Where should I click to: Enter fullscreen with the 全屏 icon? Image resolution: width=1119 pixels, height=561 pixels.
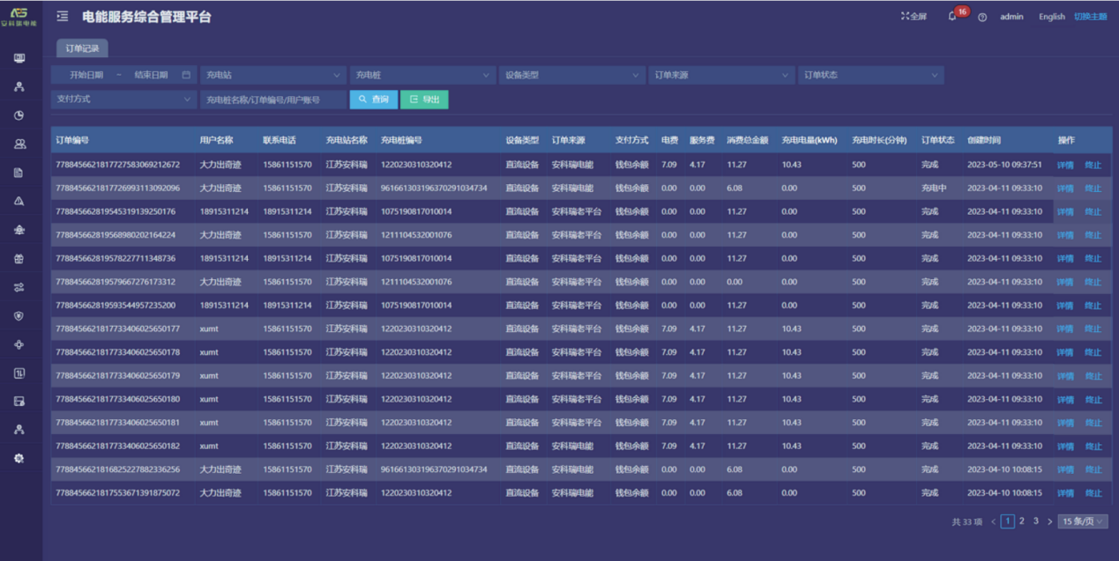click(914, 17)
